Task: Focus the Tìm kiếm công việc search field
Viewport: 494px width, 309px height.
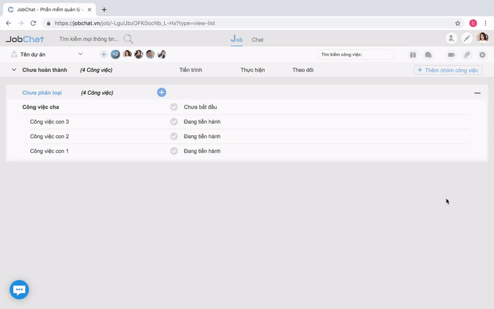Action: (358, 54)
